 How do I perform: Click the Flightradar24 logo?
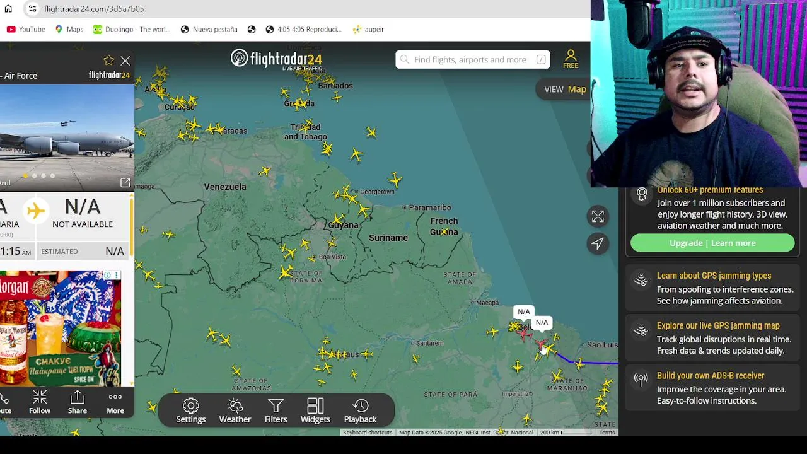click(276, 59)
